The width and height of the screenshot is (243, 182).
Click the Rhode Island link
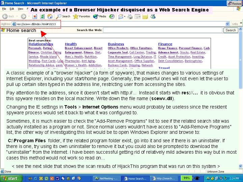point(48,57)
